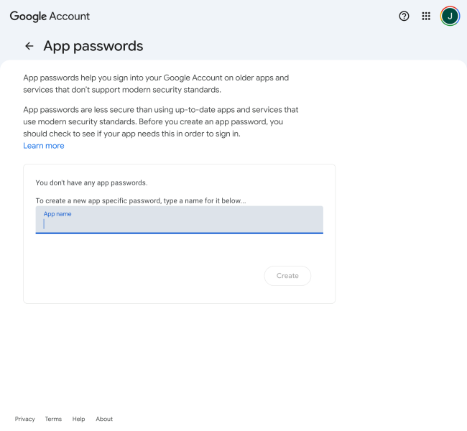This screenshot has width=467, height=431.
Task: Open the About footer link
Action: [104, 419]
